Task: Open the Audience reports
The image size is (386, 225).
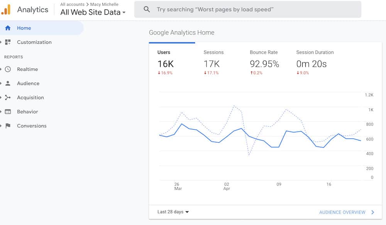Action: (x=28, y=83)
